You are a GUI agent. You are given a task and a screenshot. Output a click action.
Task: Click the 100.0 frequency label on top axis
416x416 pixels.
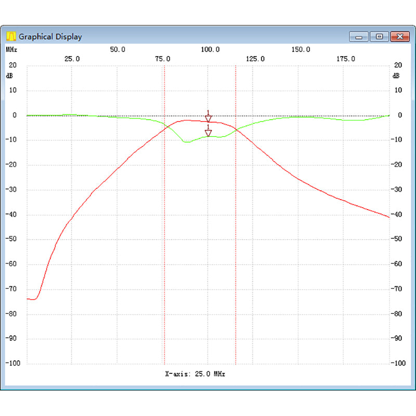tap(210, 49)
